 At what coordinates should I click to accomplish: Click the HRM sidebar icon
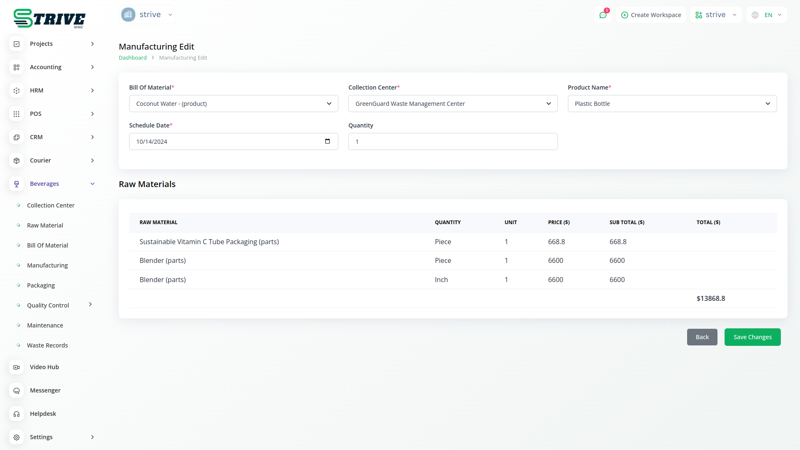[x=17, y=90]
